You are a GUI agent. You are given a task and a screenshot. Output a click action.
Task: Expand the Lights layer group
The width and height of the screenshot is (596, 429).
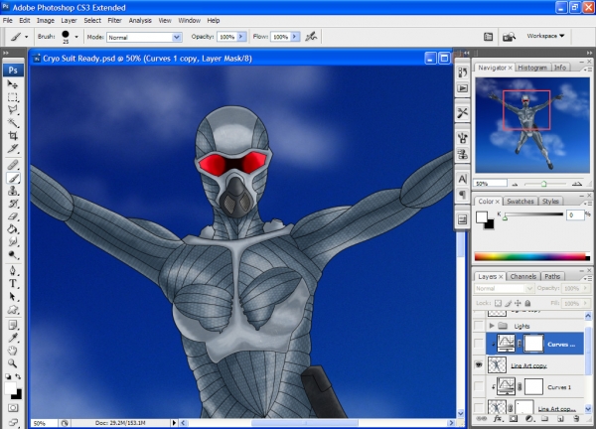[x=492, y=326]
